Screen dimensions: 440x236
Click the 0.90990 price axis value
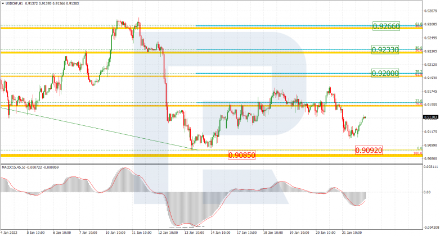click(430, 145)
